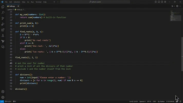This screenshot has height=103, width=183.
Task: Select the hello.py editor tab
Action: pyautogui.click(x=12, y=6)
